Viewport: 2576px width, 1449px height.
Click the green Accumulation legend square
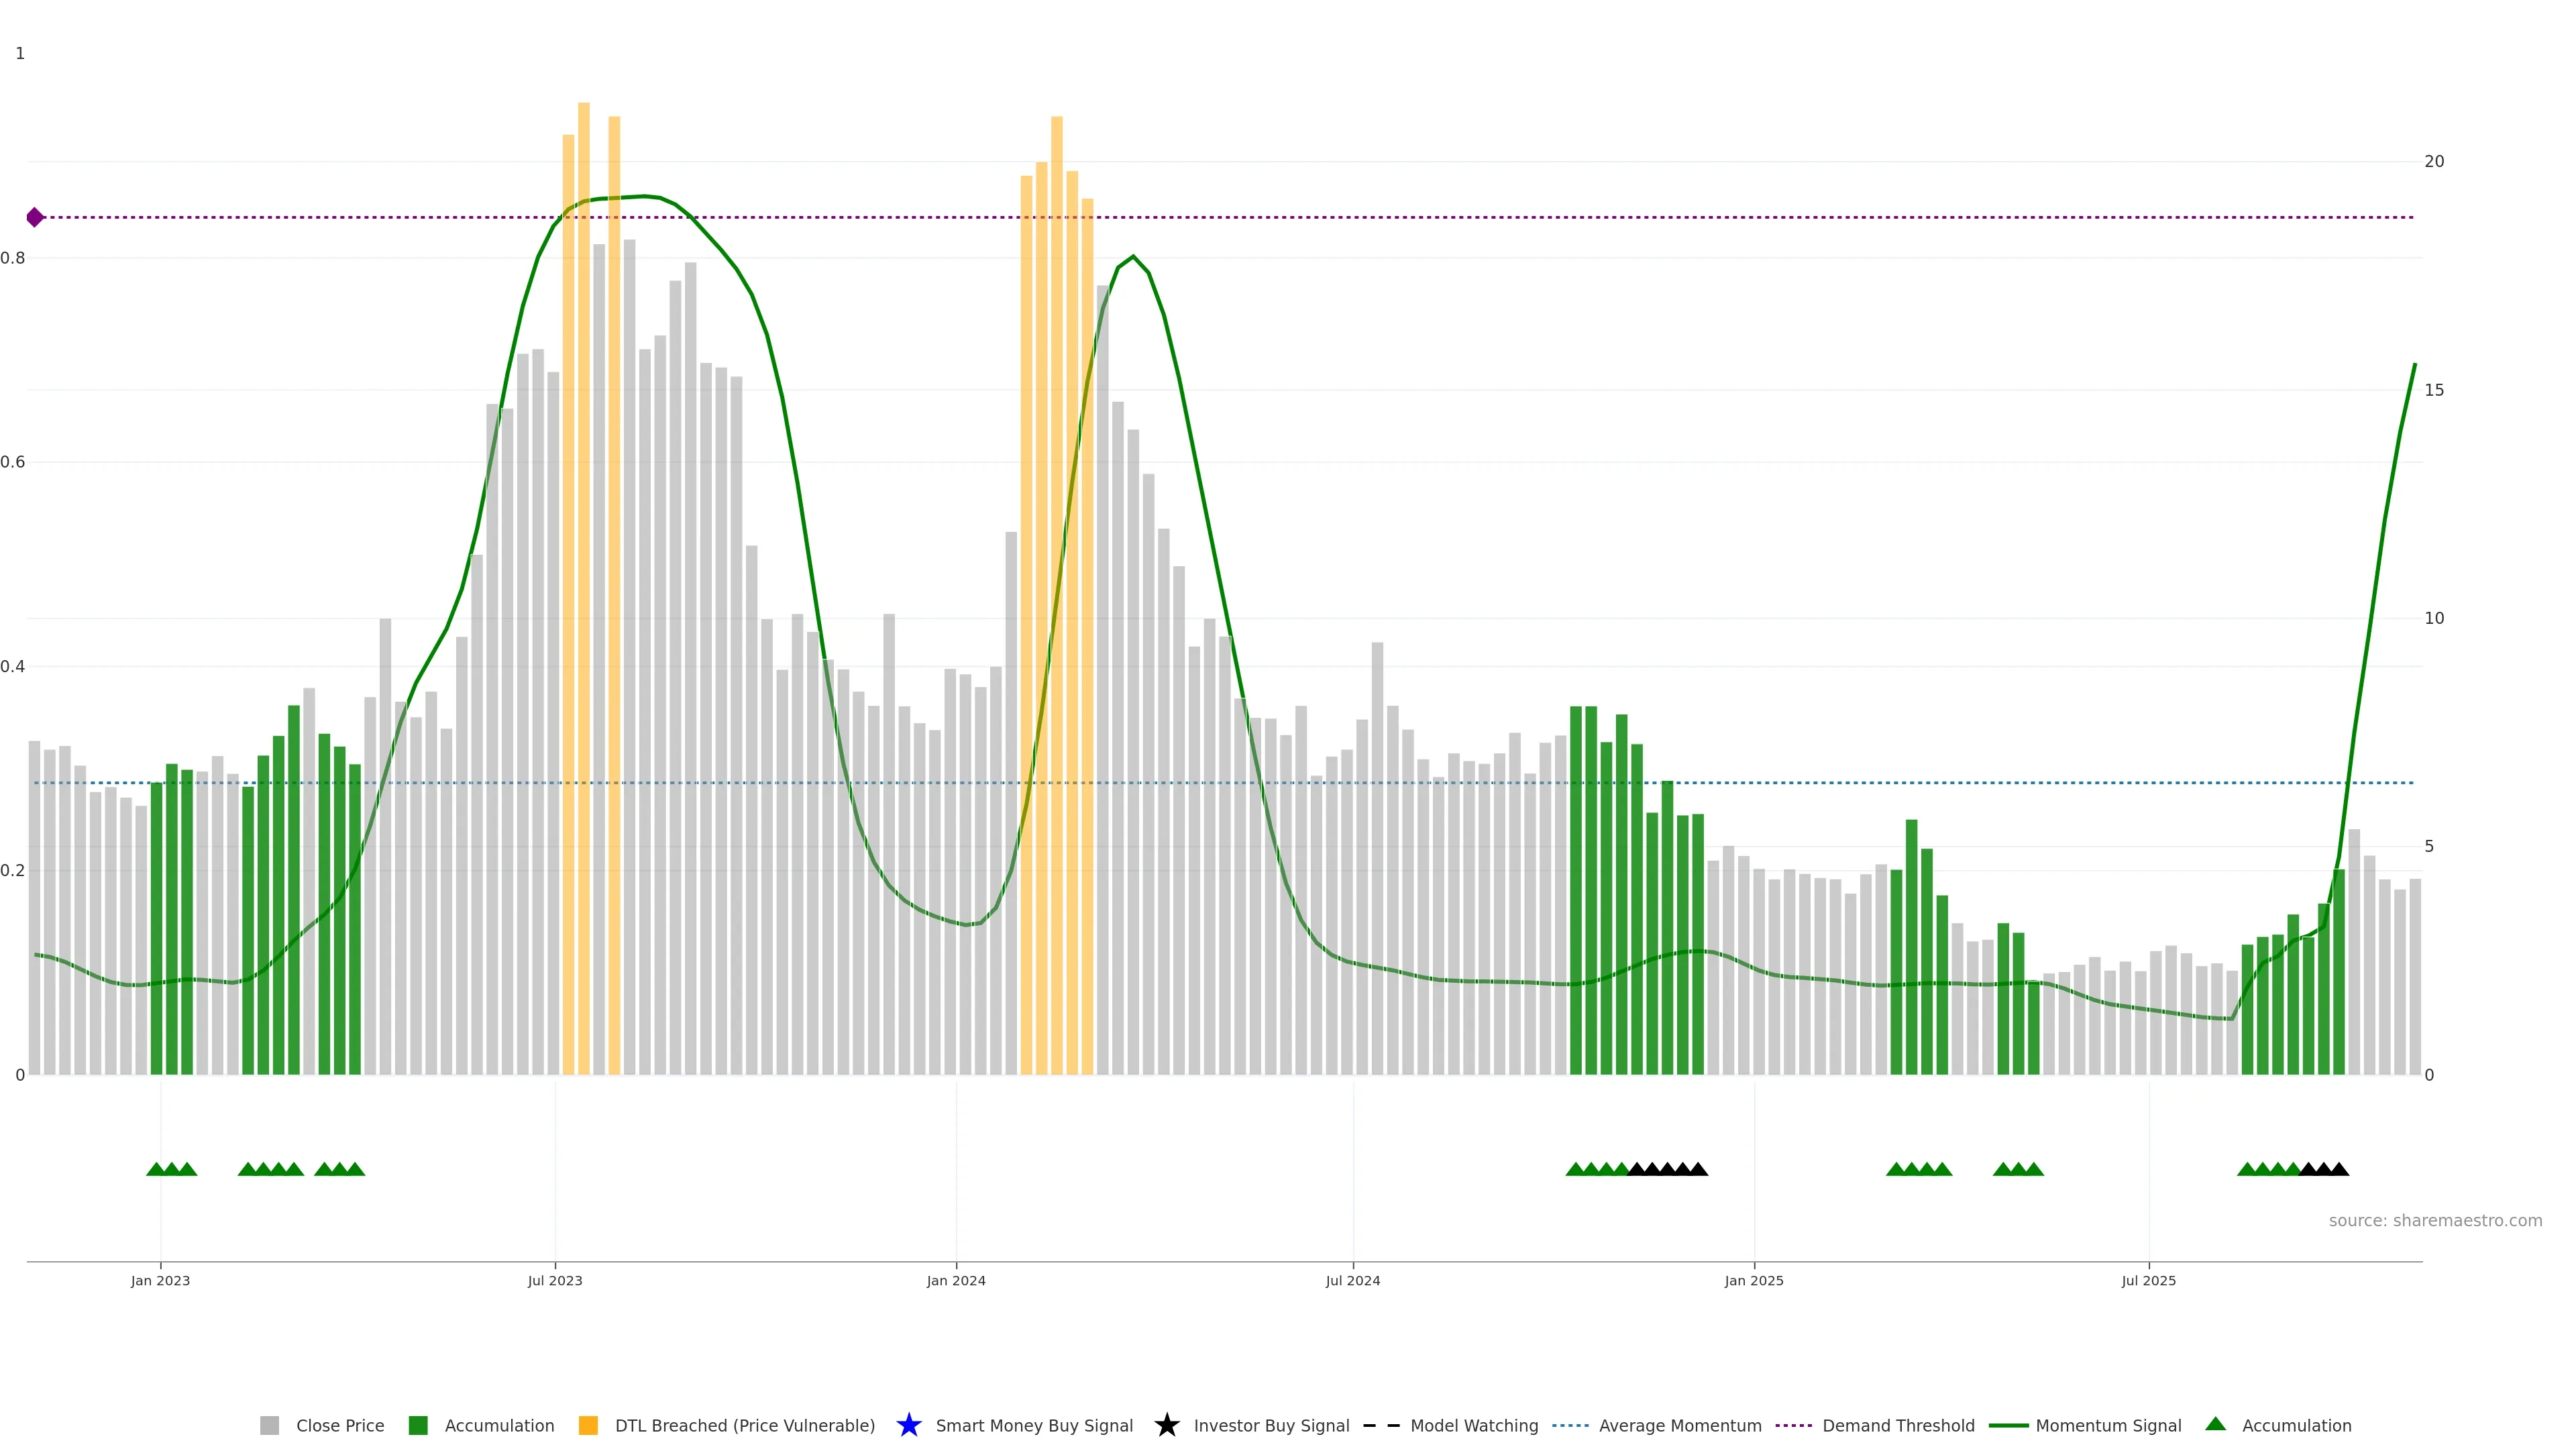(x=418, y=1425)
